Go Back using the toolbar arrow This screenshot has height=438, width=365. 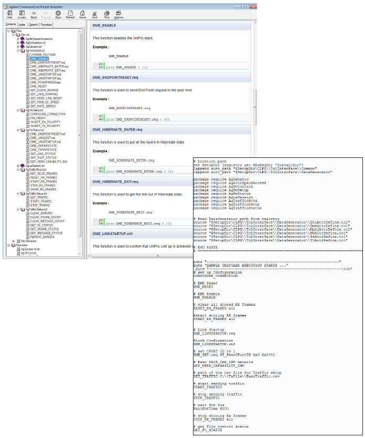[34, 15]
